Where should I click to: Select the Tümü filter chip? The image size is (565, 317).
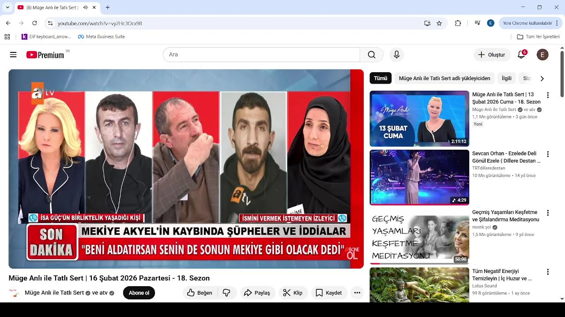click(x=380, y=78)
